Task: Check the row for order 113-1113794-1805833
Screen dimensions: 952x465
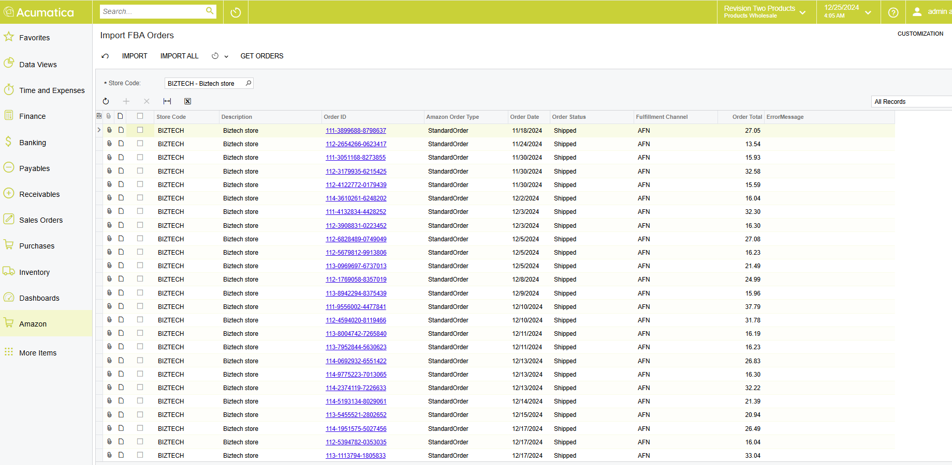Action: point(140,455)
